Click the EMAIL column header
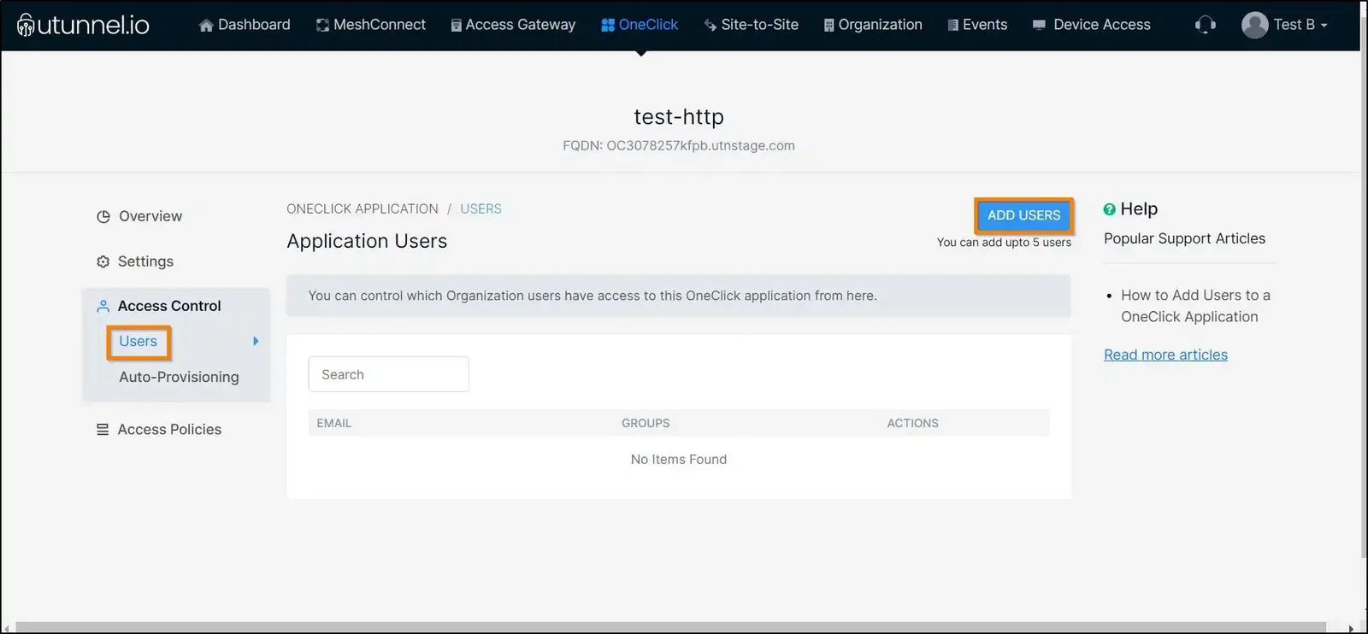This screenshot has height=634, width=1368. click(x=334, y=423)
